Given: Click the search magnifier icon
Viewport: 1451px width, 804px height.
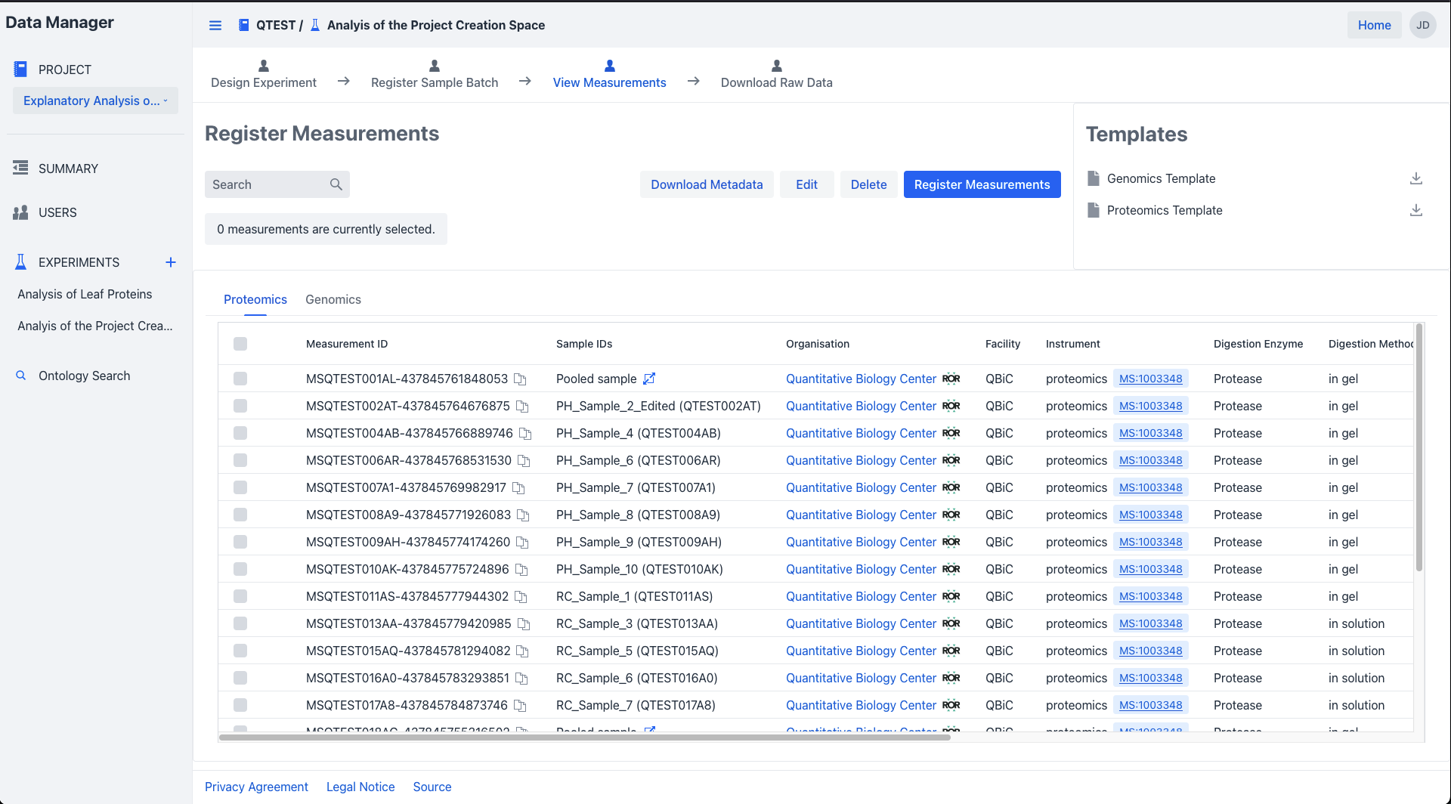Looking at the screenshot, I should point(336,184).
